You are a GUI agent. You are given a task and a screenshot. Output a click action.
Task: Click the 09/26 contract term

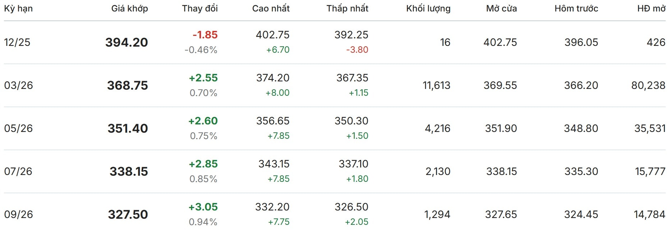pos(18,214)
